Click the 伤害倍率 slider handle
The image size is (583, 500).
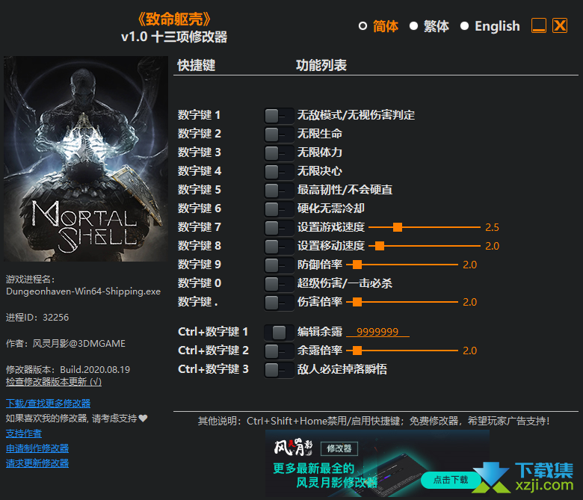pyautogui.click(x=357, y=302)
